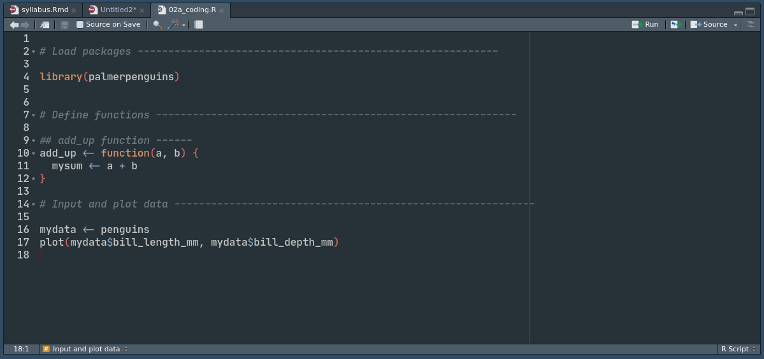Open the R Script file type selector
764x359 pixels.
click(x=739, y=349)
